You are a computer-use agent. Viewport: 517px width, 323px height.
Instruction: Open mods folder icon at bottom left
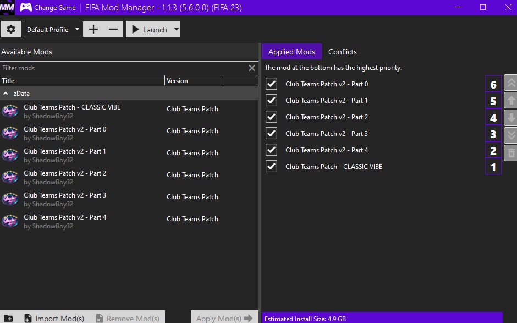(x=8, y=318)
